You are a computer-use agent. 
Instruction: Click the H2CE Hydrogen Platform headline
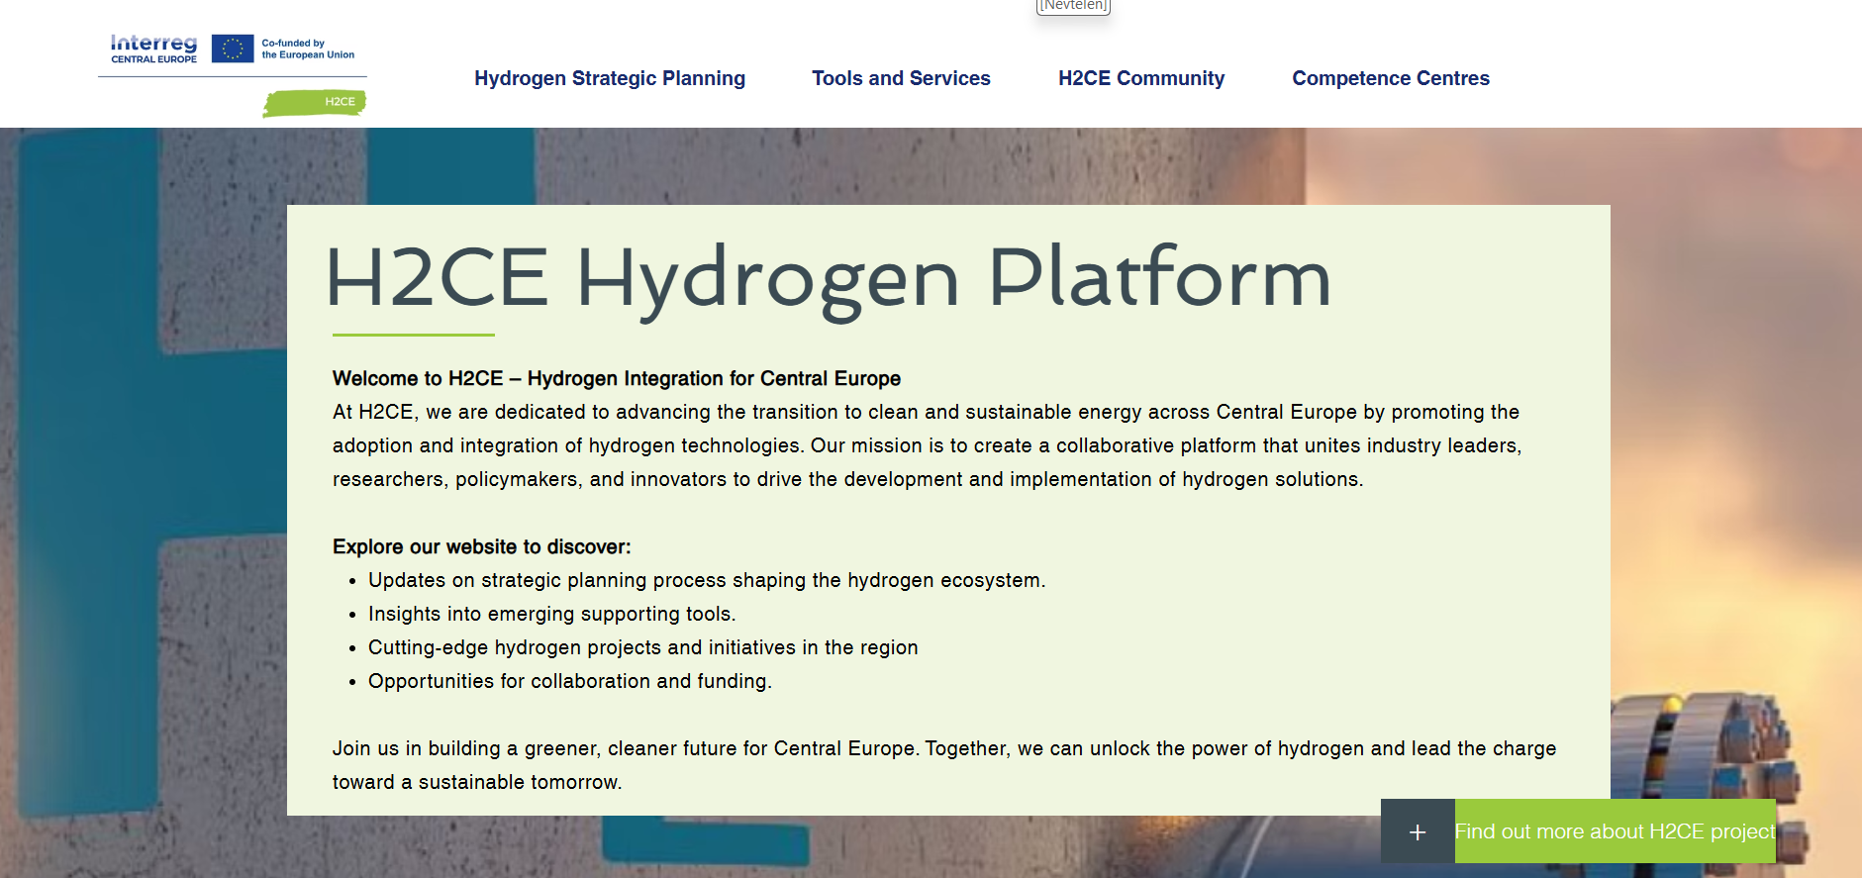tap(827, 278)
